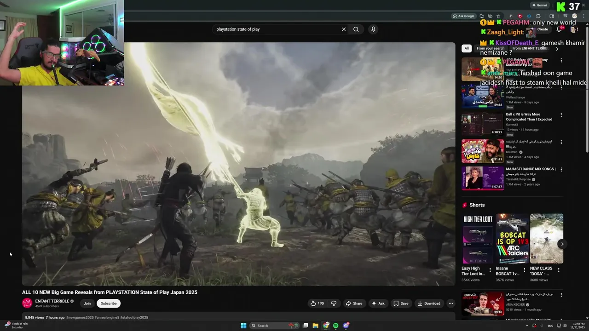This screenshot has height=331, width=589.
Task: Show hidden tray icons chevron
Action: point(527,325)
